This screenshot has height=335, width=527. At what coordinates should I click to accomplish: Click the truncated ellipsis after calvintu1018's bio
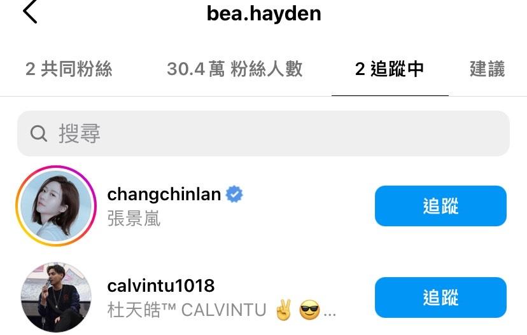click(x=330, y=314)
